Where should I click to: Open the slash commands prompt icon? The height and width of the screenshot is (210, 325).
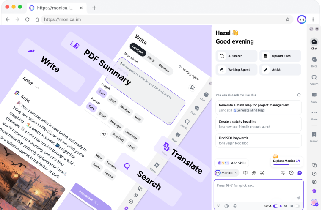[219, 206]
